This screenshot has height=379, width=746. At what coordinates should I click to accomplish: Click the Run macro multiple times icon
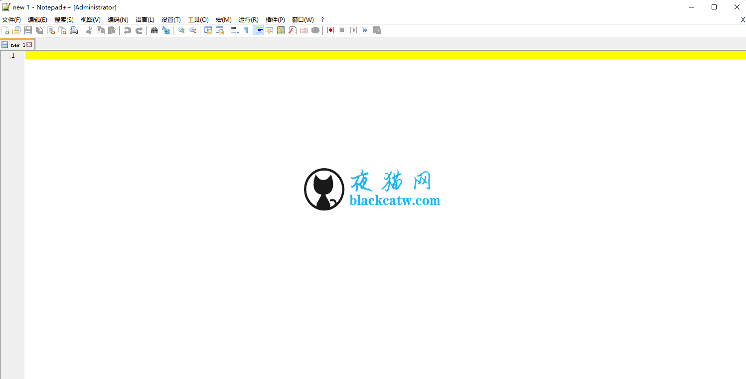coord(365,30)
